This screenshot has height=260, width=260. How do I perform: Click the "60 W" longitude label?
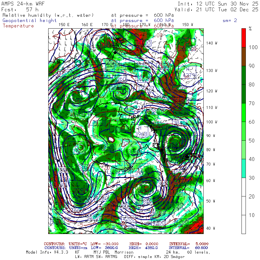[x=211, y=181]
